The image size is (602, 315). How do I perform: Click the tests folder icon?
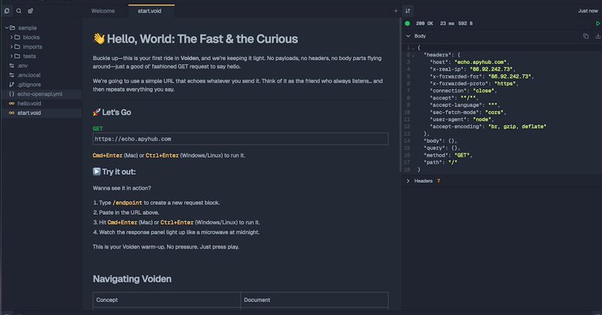pos(17,56)
